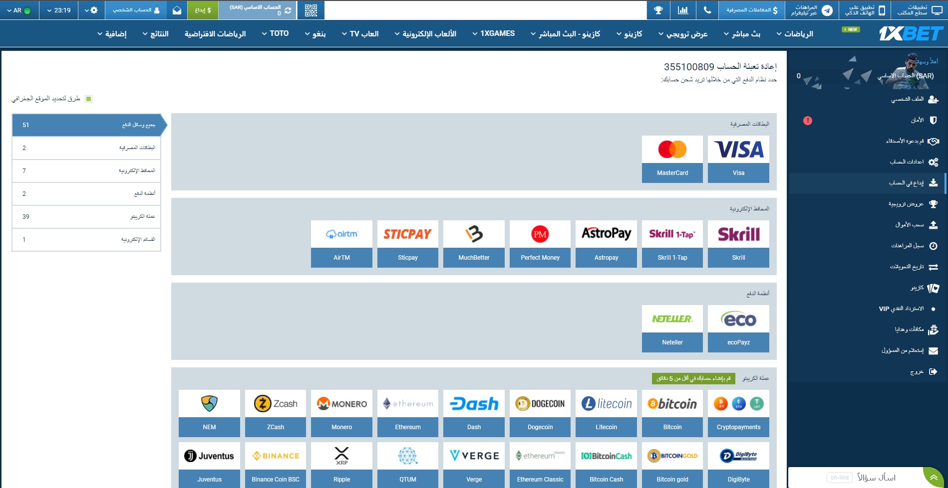Screen dimensions: 948x488
Task: Choose Sticpay wallet
Action: coord(408,244)
